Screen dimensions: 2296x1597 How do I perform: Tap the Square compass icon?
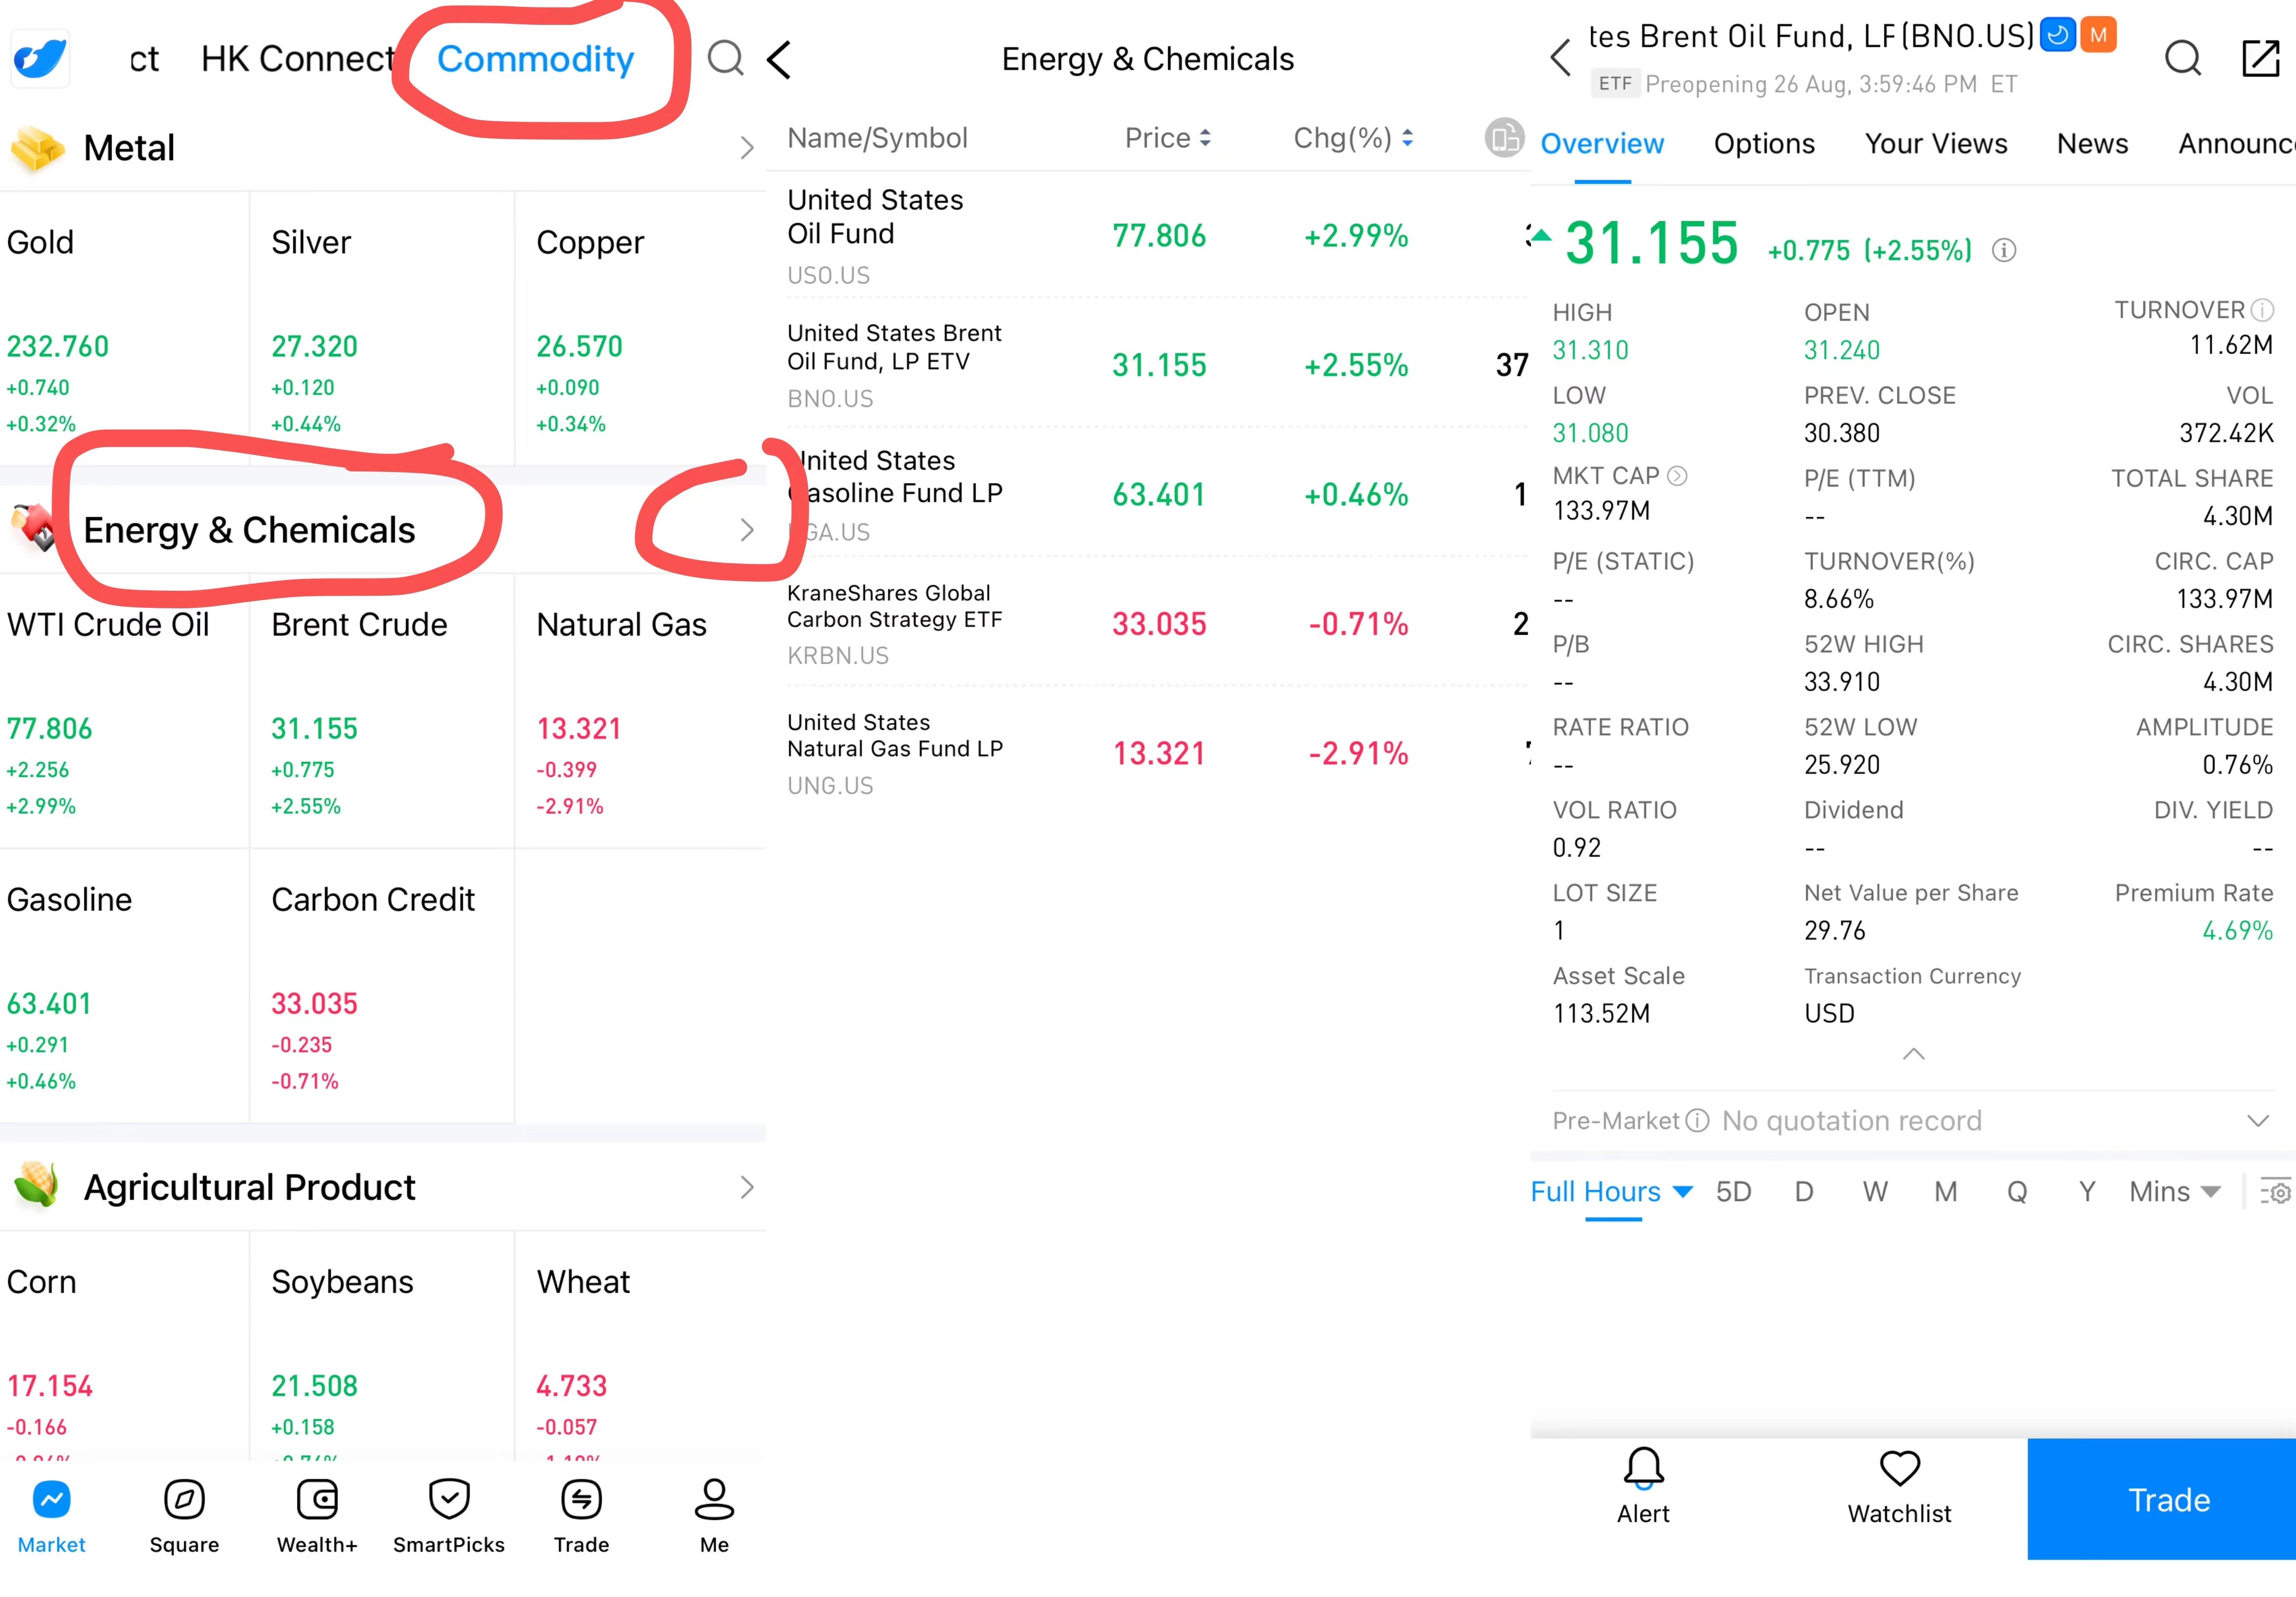184,1500
